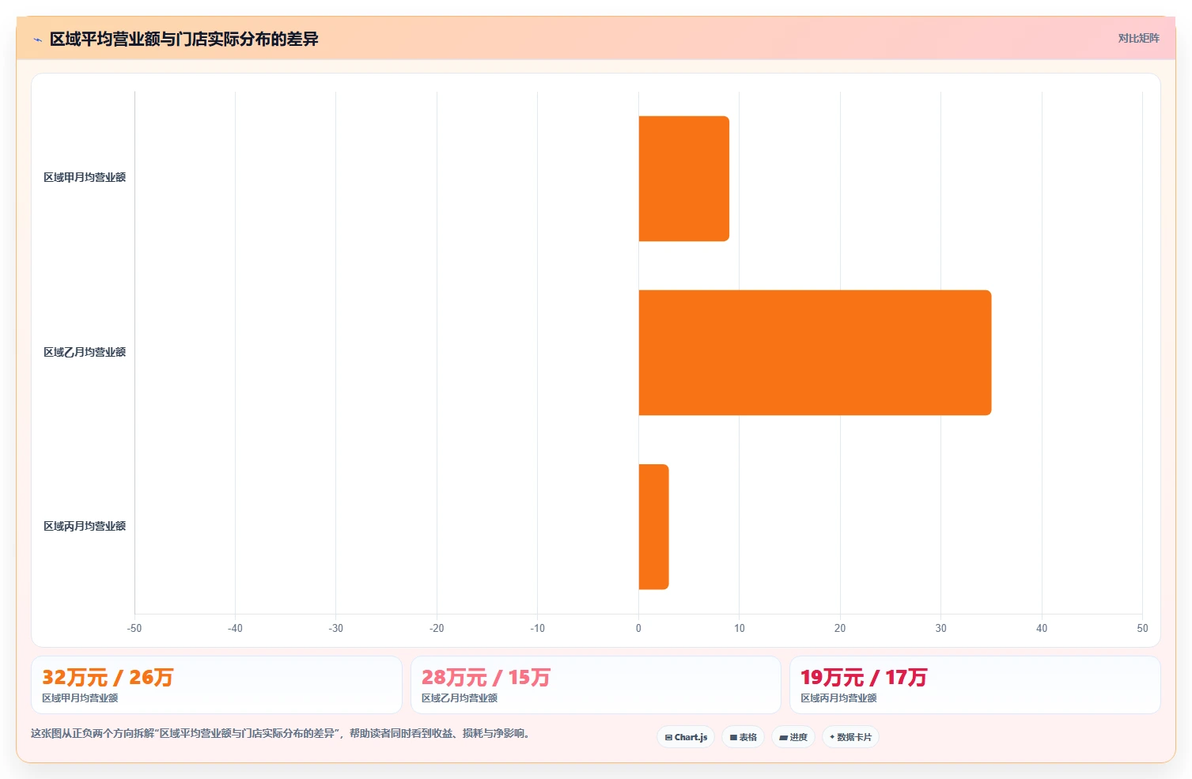
Task: Click the small icon before the chart title
Action: point(37,40)
